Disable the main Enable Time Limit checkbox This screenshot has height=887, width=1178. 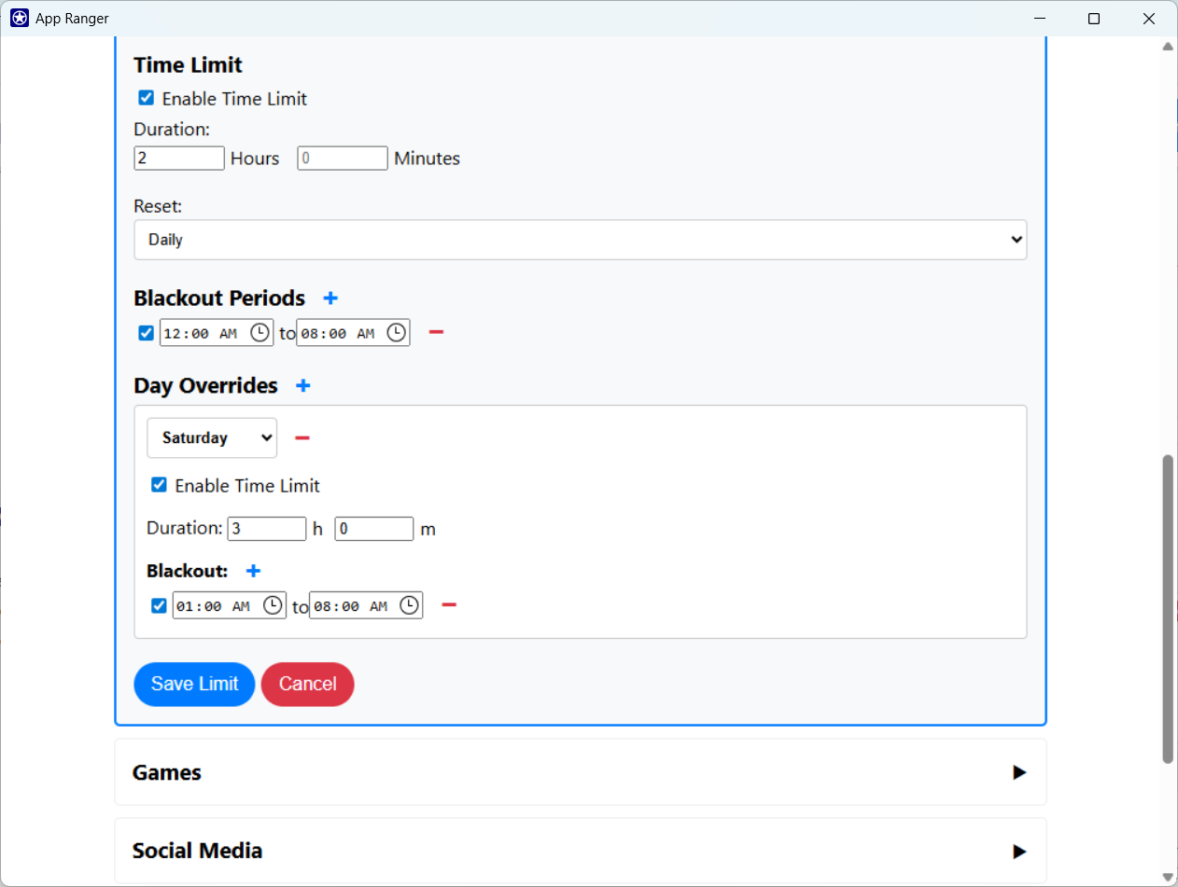[x=146, y=97]
